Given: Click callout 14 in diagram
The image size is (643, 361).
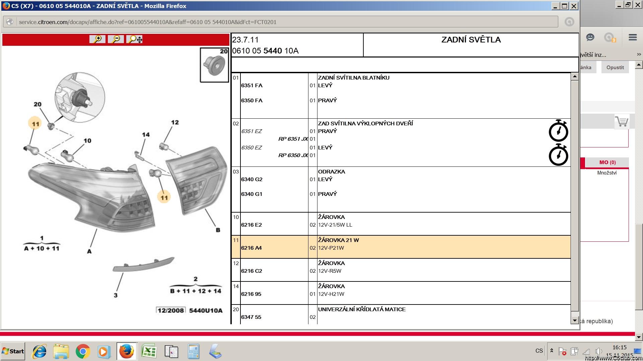Looking at the screenshot, I should (146, 135).
